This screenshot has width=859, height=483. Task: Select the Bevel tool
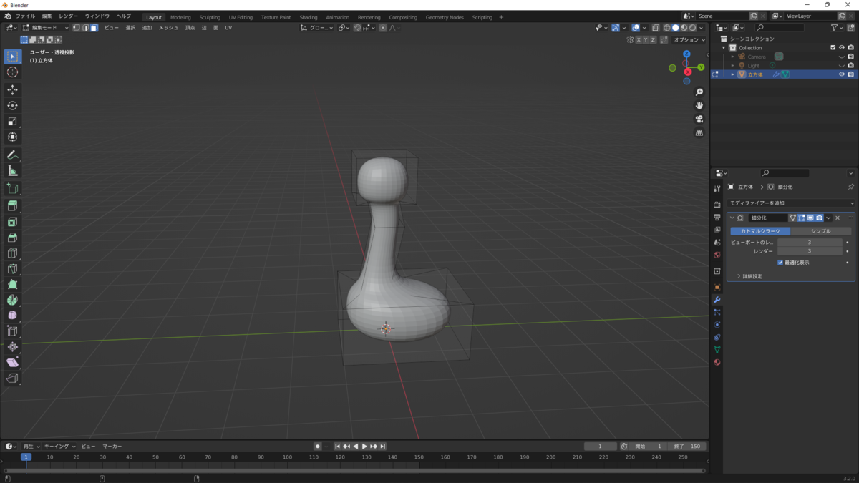click(x=12, y=238)
